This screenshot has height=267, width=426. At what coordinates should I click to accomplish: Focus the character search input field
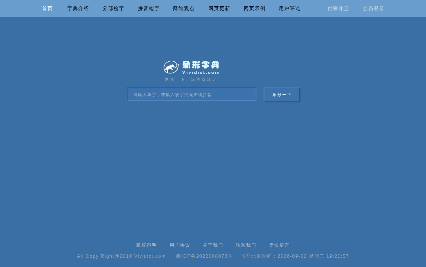point(192,94)
